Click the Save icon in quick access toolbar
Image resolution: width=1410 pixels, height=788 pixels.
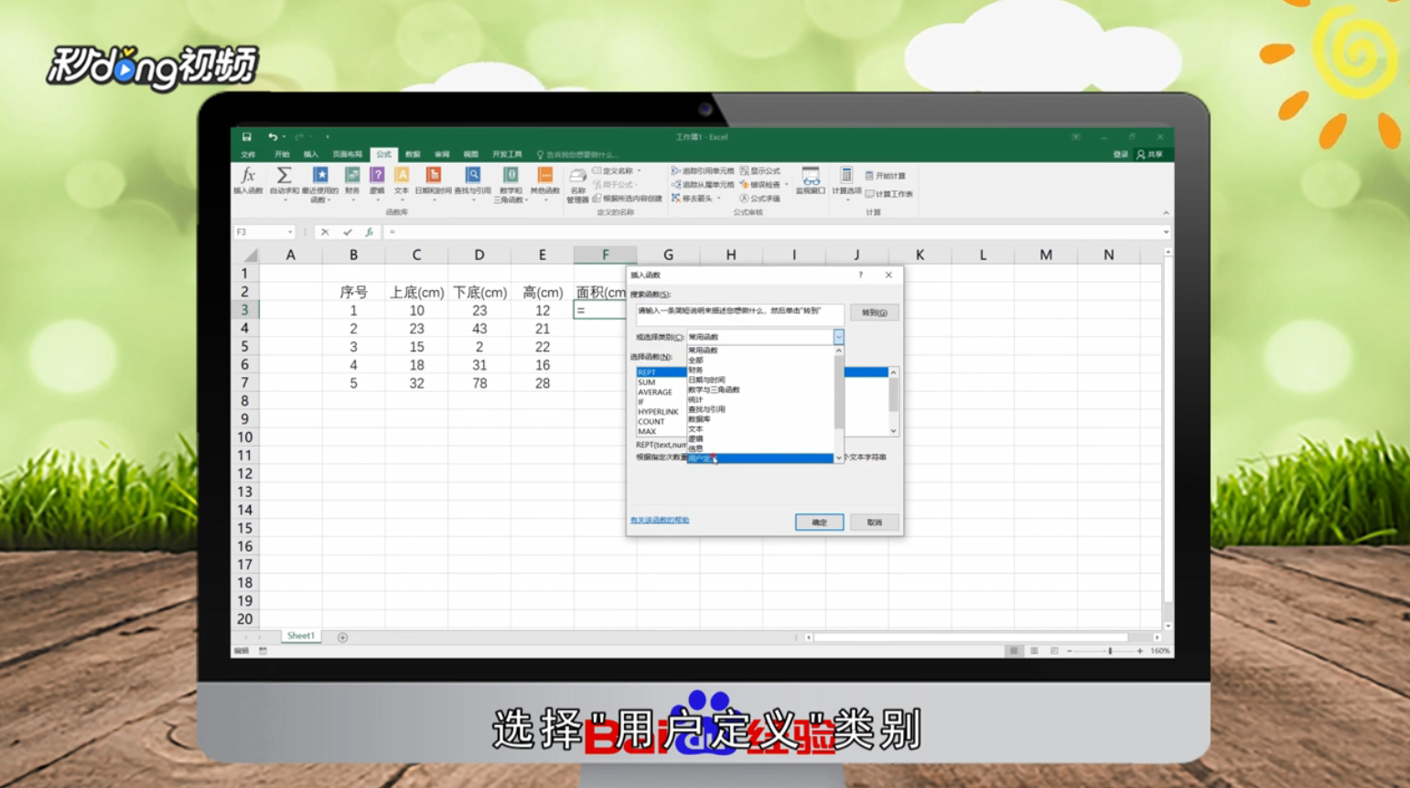pyautogui.click(x=246, y=136)
